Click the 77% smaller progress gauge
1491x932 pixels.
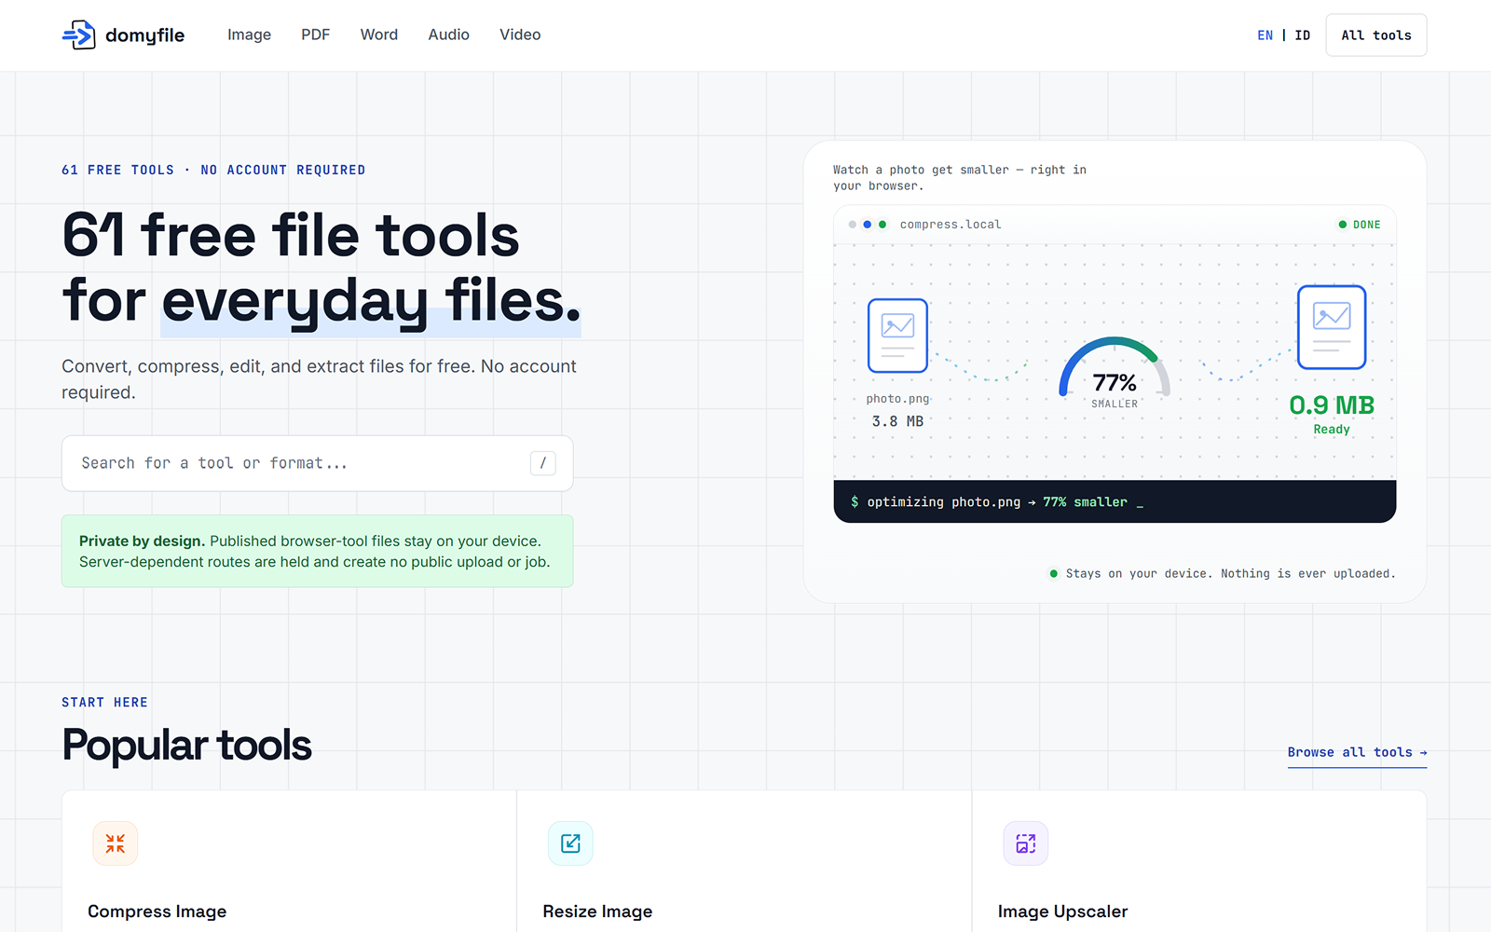[1115, 373]
